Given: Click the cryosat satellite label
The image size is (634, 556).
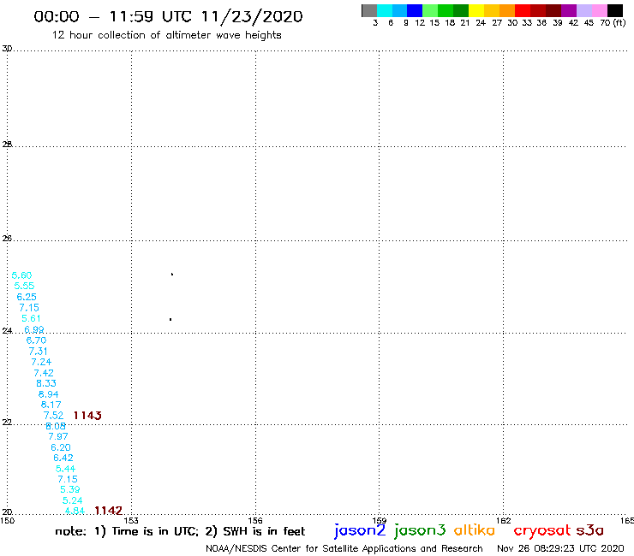Looking at the screenshot, I should pyautogui.click(x=541, y=531).
